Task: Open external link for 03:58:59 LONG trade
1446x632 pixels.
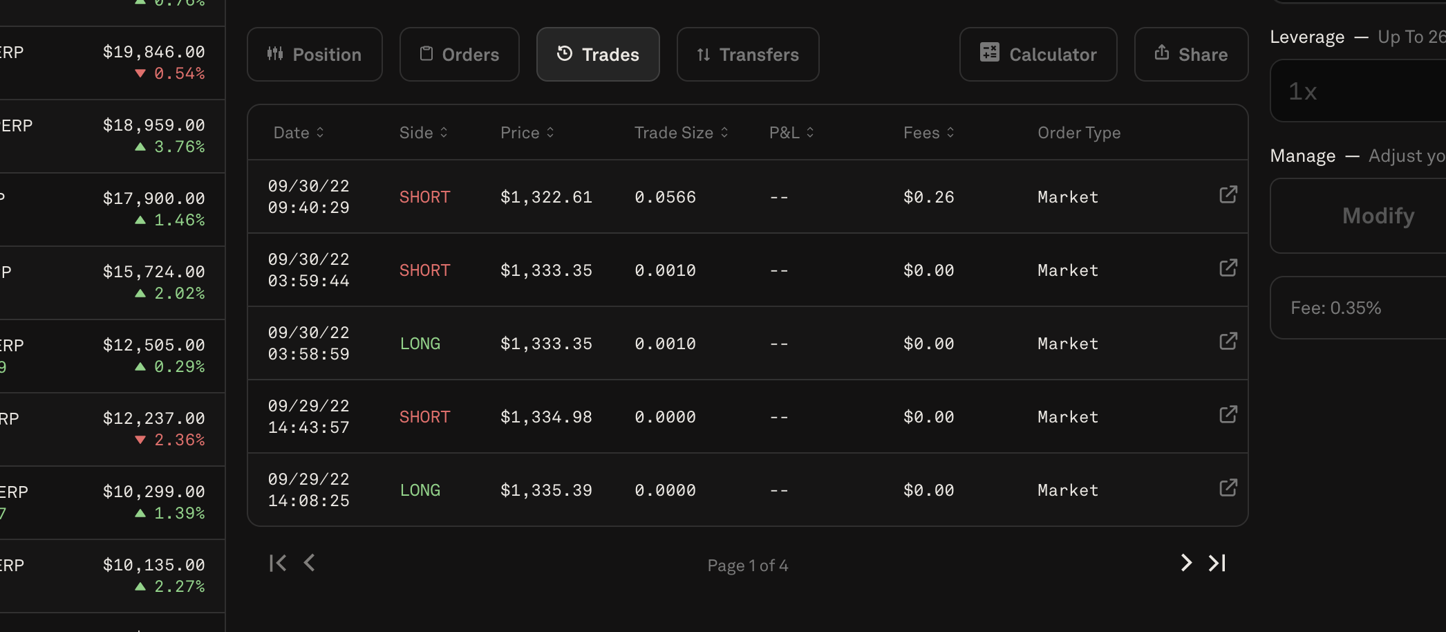Action: tap(1228, 342)
